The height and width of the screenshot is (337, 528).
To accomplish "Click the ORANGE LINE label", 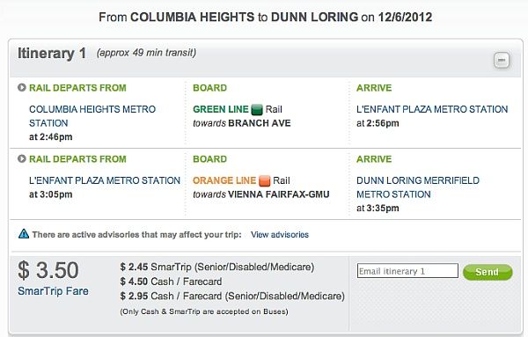I will [x=224, y=180].
